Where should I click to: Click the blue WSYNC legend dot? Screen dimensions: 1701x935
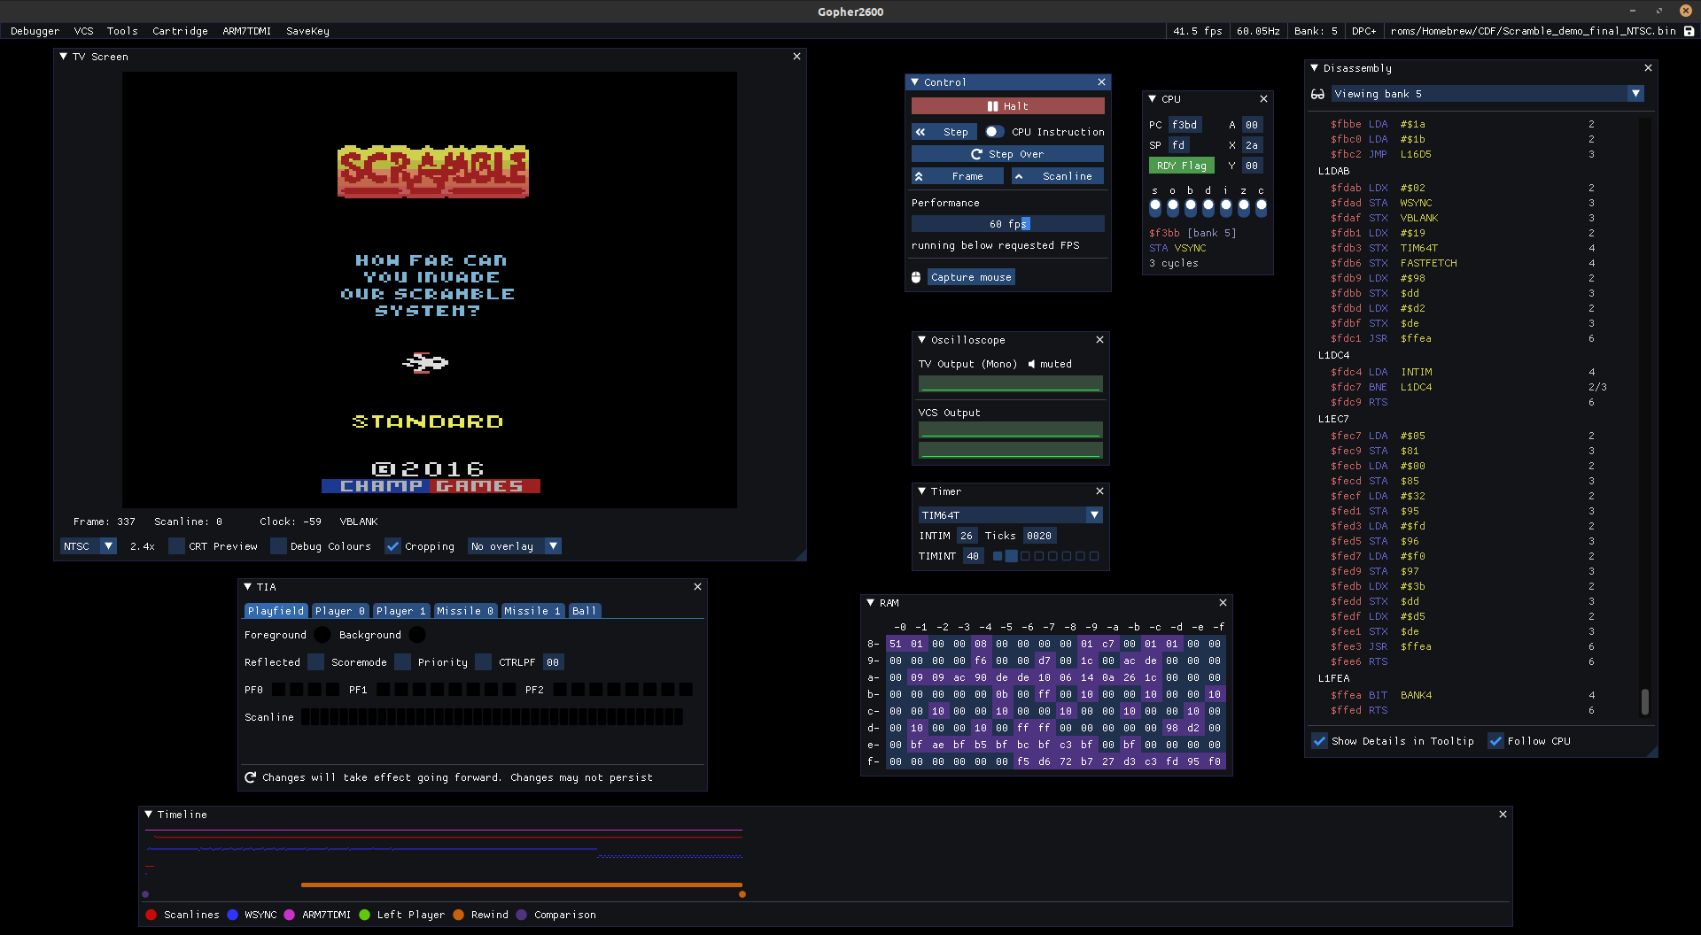coord(232,915)
